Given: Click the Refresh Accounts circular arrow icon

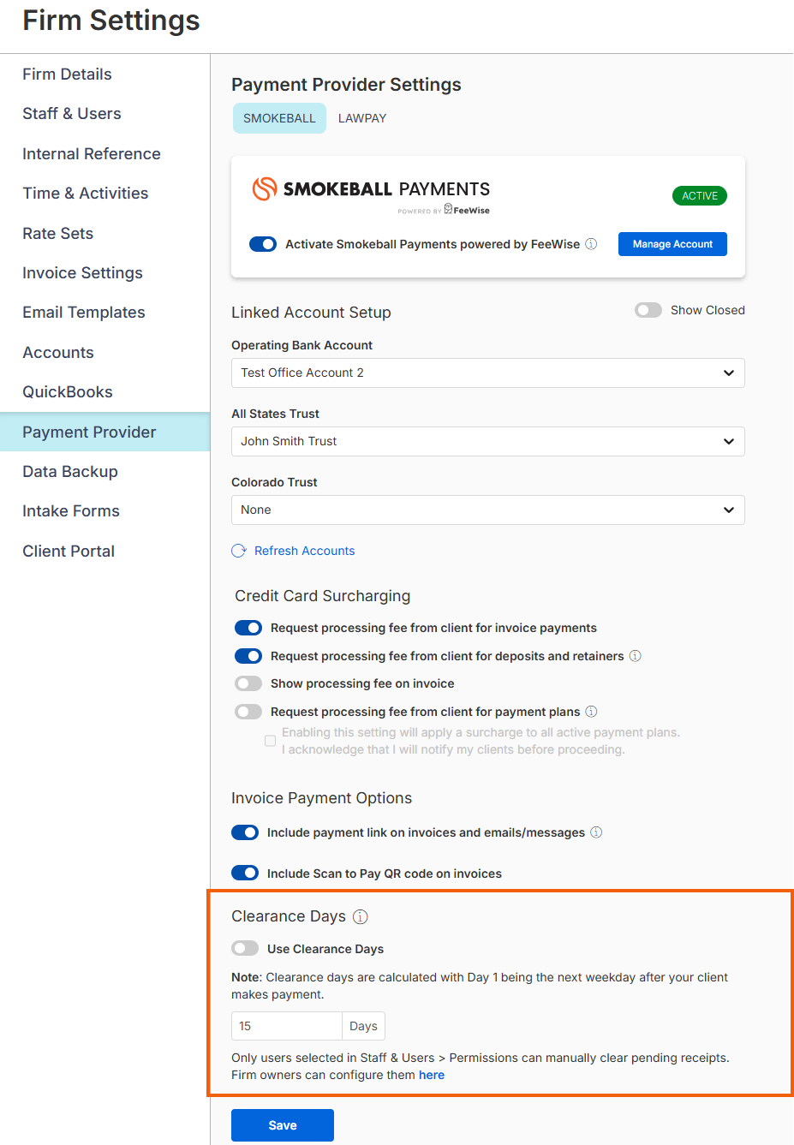Looking at the screenshot, I should click(239, 551).
